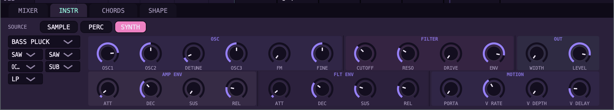
Task: Click the filter DRIVE knob
Action: (451, 53)
